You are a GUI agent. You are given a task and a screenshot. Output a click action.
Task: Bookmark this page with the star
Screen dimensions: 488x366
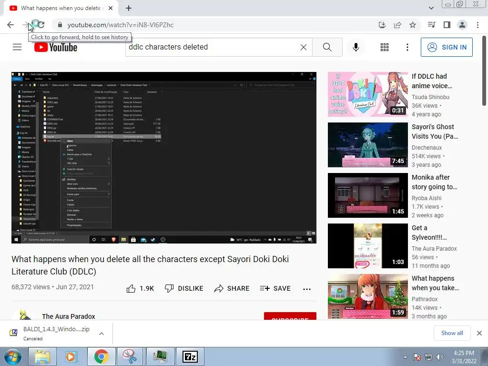click(x=413, y=25)
